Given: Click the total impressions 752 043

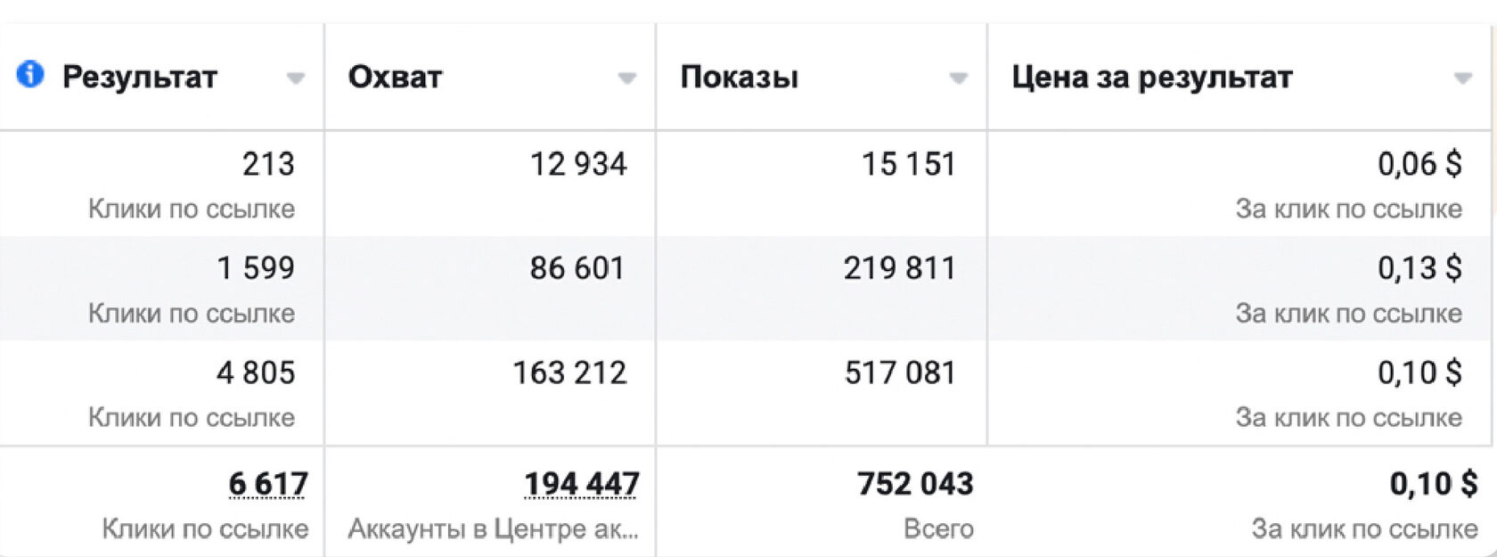Looking at the screenshot, I should coord(915,484).
